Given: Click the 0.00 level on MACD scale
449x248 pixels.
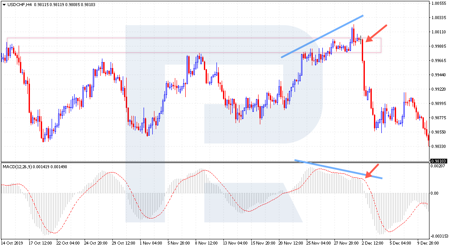Looking at the screenshot, I should pyautogui.click(x=434, y=193).
